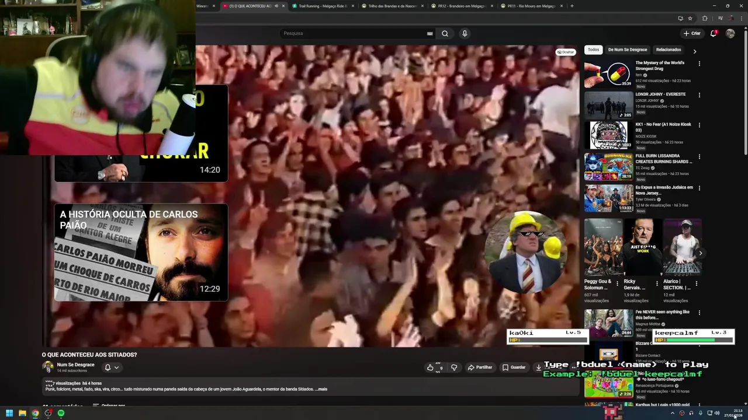The width and height of the screenshot is (748, 420).
Task: Click the hard hat channel watermark
Action: click(x=525, y=252)
